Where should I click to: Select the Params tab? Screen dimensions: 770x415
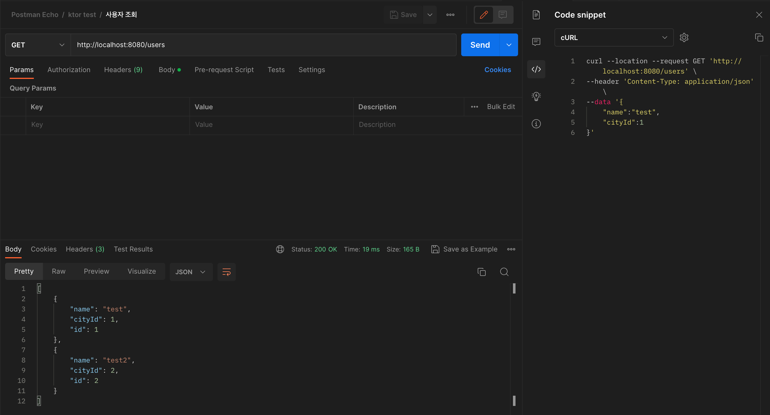click(22, 70)
